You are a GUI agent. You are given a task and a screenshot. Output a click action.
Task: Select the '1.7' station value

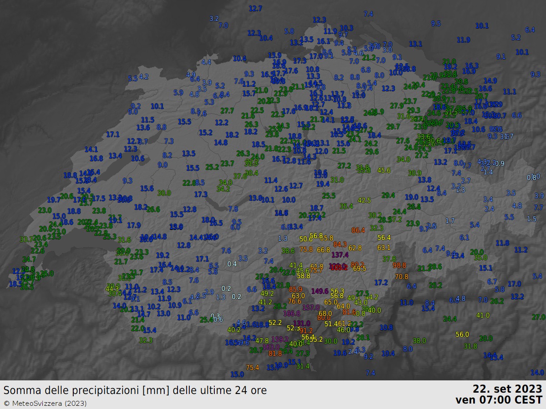(450, 221)
